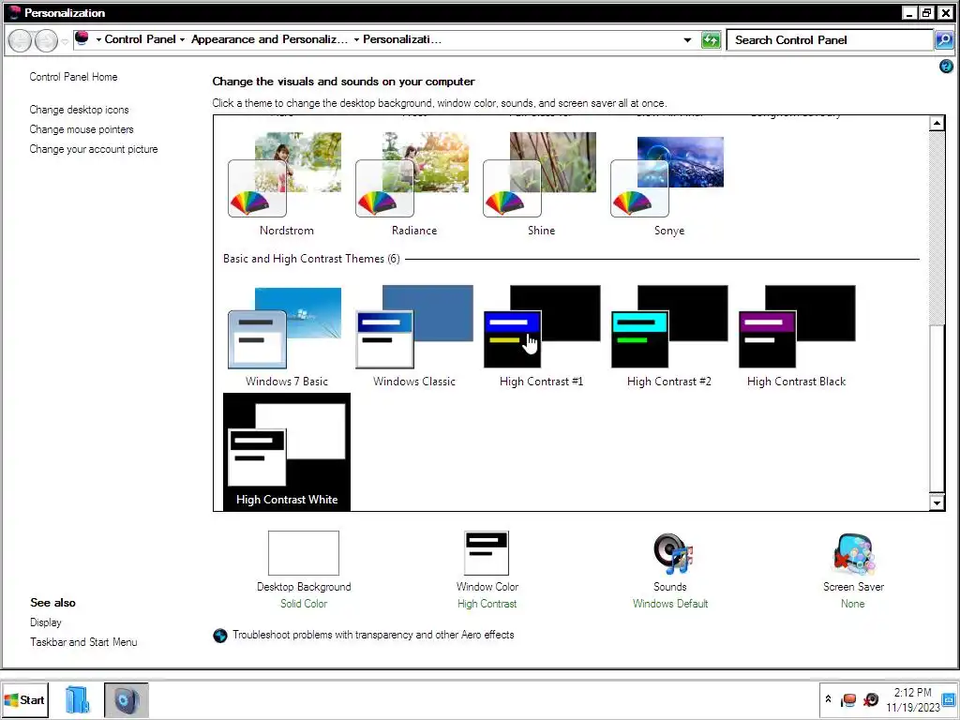Viewport: 960px width, 720px height.
Task: Click Personalization breadcrumb in address bar
Action: (402, 39)
